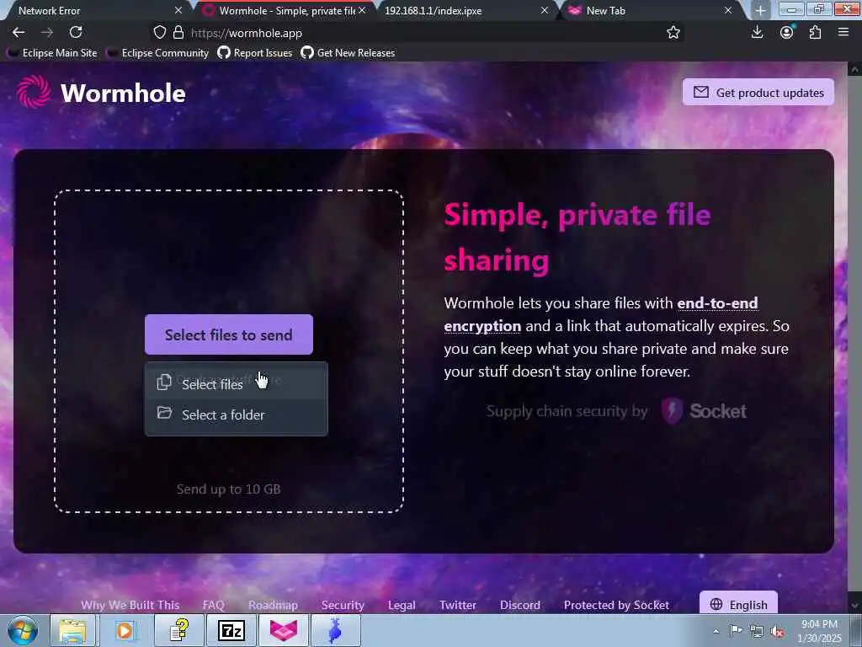862x647 pixels.
Task: Bookmark this page with the star icon
Action: pyautogui.click(x=673, y=33)
